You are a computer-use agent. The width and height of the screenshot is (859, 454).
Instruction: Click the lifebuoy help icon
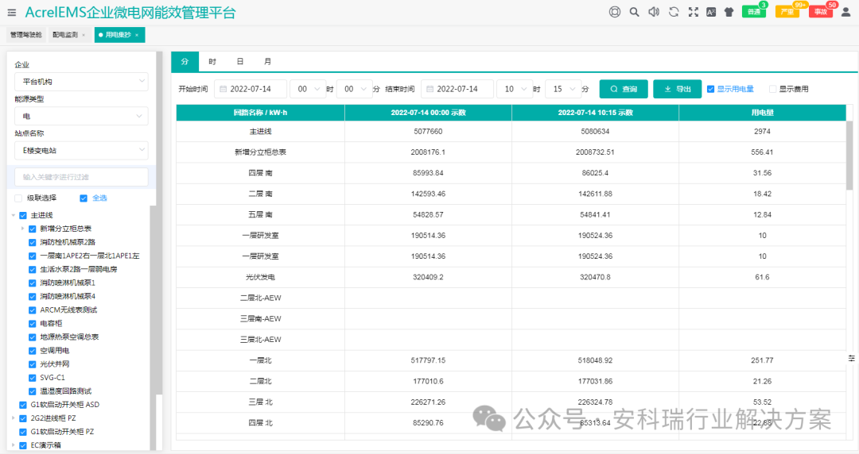pyautogui.click(x=615, y=12)
